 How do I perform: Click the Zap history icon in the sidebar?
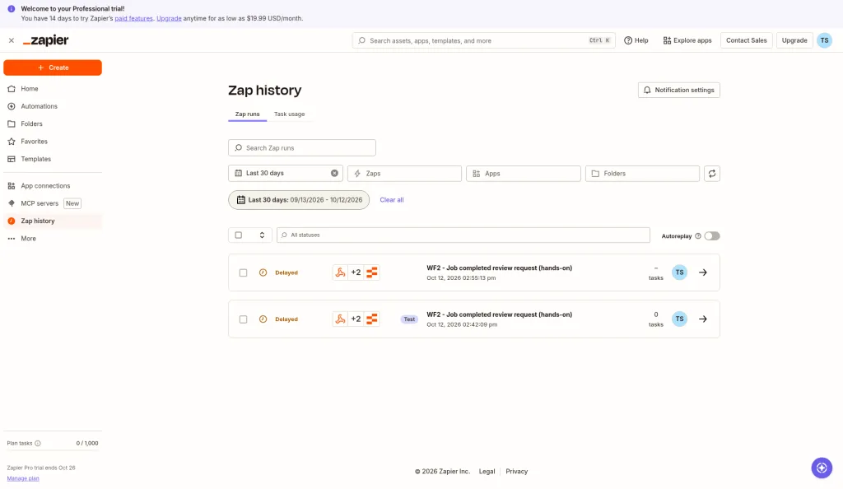click(12, 221)
